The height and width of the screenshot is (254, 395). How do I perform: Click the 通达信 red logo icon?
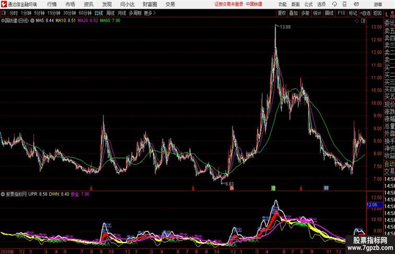(x=4, y=4)
